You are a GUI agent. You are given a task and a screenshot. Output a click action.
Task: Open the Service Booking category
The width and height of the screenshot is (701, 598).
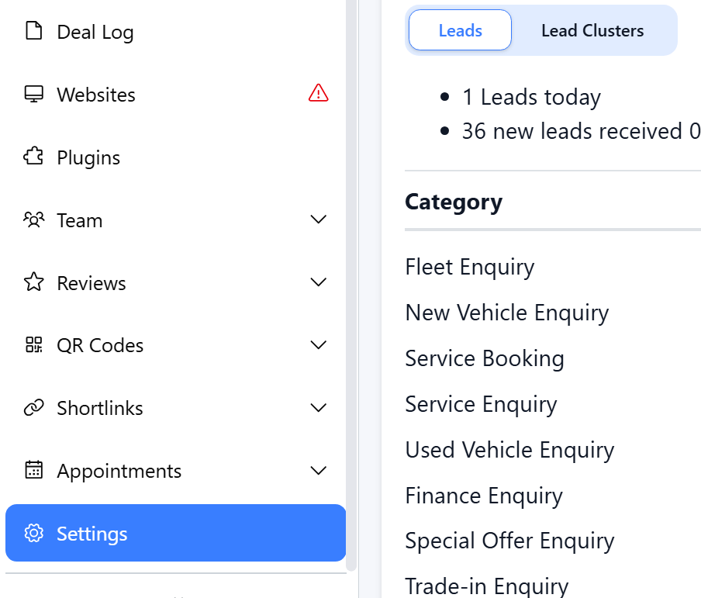coord(484,358)
